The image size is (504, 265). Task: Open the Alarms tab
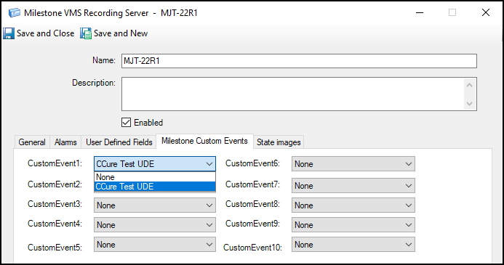click(x=65, y=142)
